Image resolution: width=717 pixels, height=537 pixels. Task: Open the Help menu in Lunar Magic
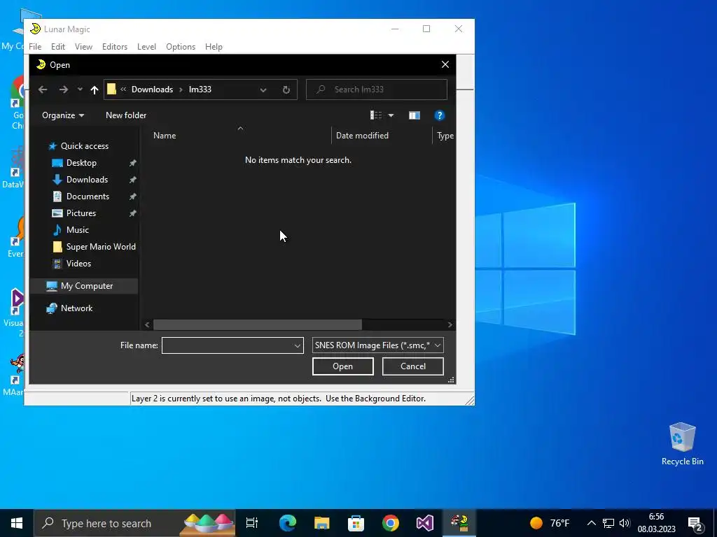coord(214,47)
